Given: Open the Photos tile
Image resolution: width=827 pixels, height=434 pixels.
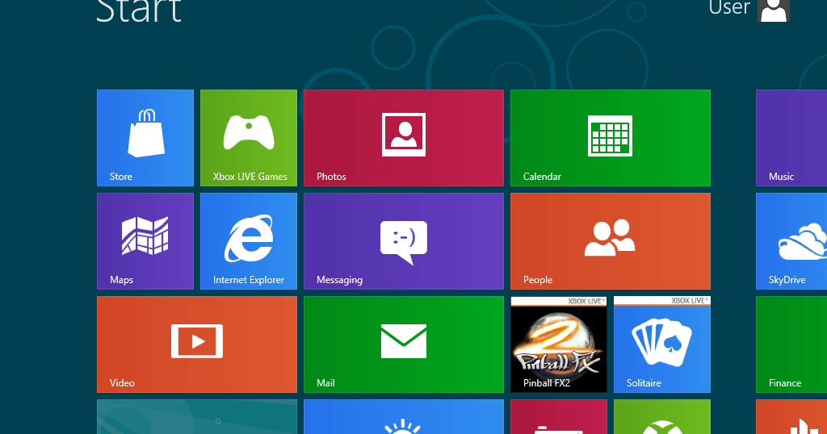Looking at the screenshot, I should (404, 138).
